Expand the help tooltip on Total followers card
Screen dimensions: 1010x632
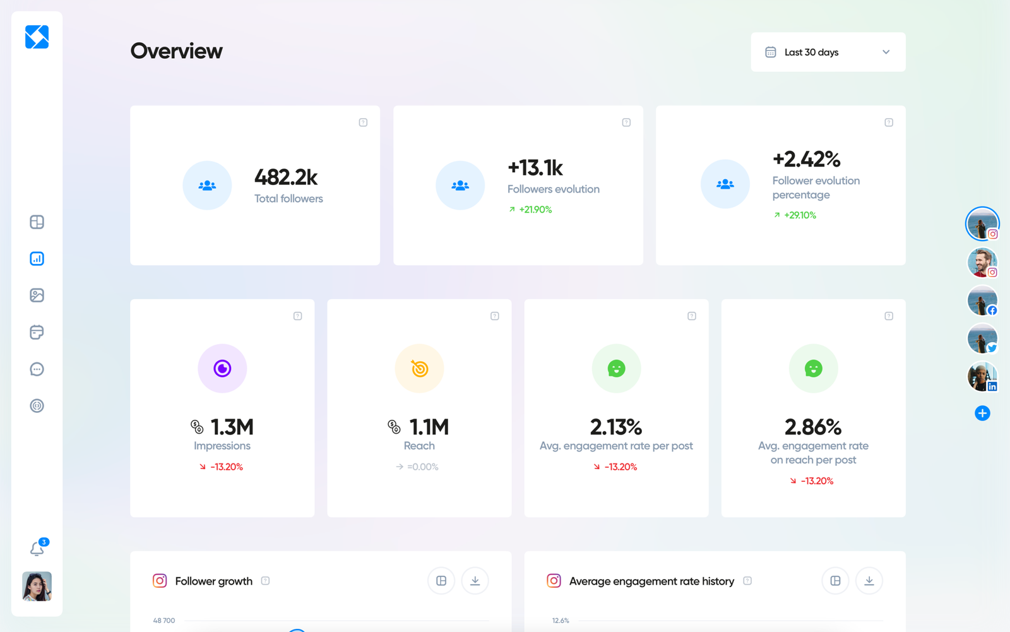pyautogui.click(x=363, y=122)
